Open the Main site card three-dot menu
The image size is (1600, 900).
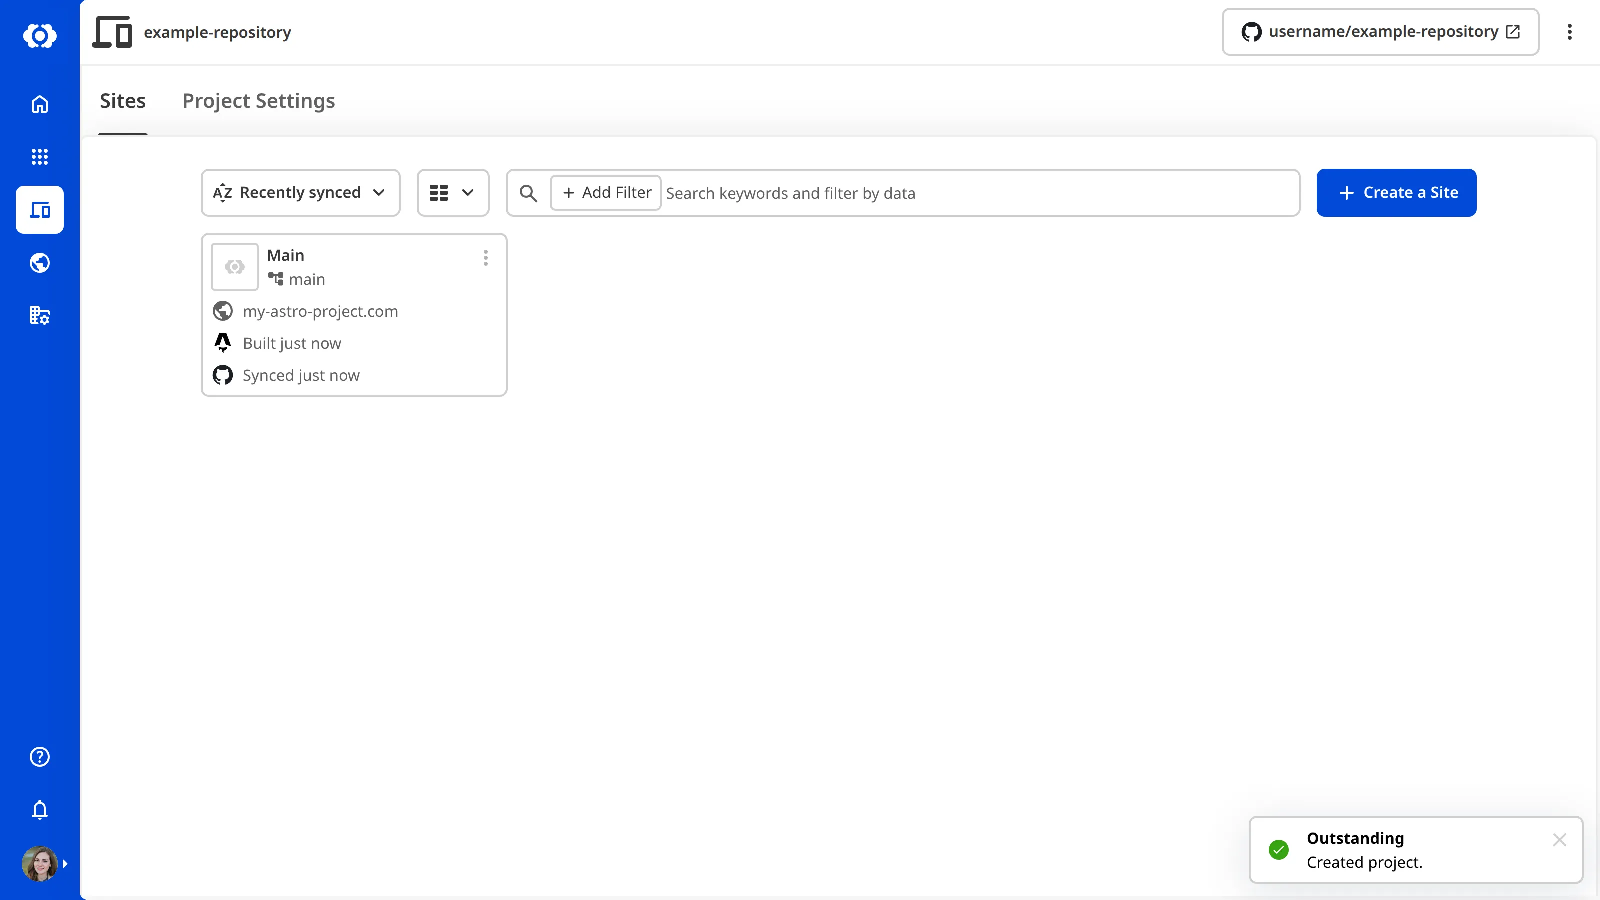[485, 258]
